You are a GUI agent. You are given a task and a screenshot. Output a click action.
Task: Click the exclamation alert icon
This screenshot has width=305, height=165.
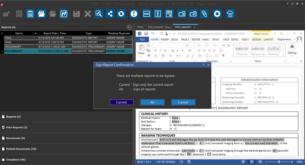tap(134, 14)
